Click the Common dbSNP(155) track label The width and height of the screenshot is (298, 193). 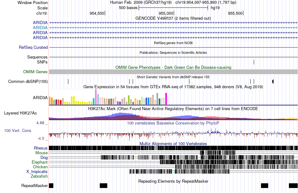pyautogui.click(x=28, y=82)
